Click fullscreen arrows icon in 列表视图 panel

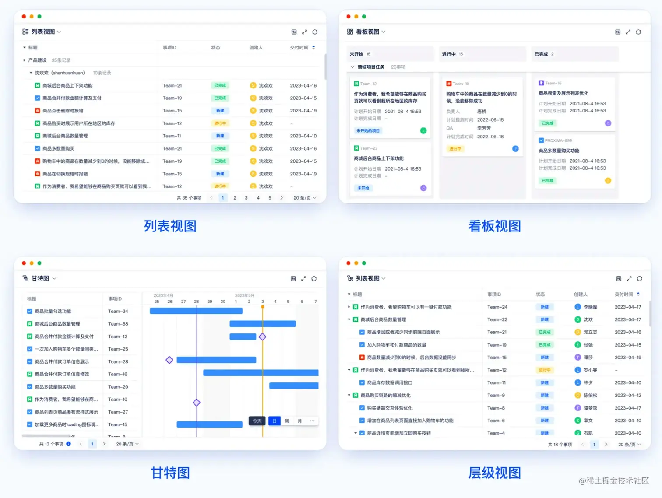[x=304, y=32]
